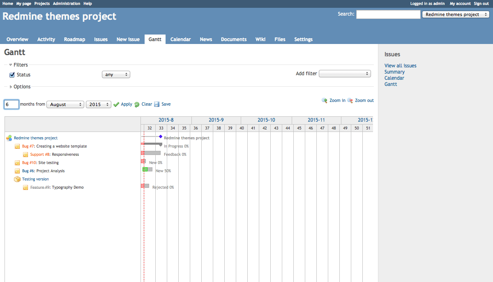Open the Overview tab
Screen dimensions: 493x282
(x=17, y=39)
